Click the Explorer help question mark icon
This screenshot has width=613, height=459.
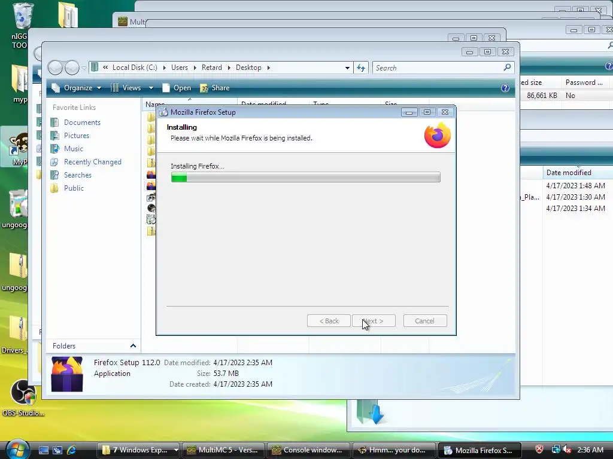(x=505, y=88)
